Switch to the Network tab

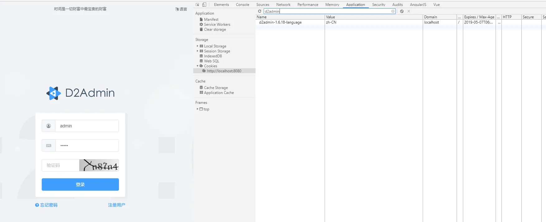tap(283, 5)
